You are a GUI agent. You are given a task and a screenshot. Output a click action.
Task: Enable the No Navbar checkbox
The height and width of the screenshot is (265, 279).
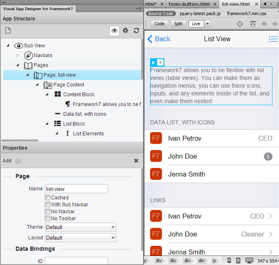47,212
